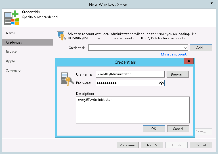Reveal password with the eye icon

[162, 83]
